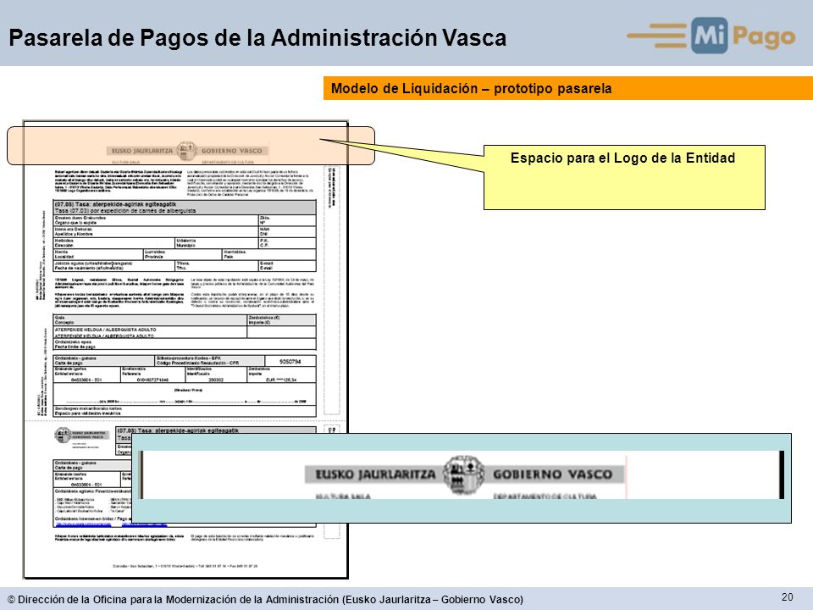Image resolution: width=813 pixels, height=610 pixels.
Task: Open the liquidation form document thumbnail
Action: [x=185, y=350]
